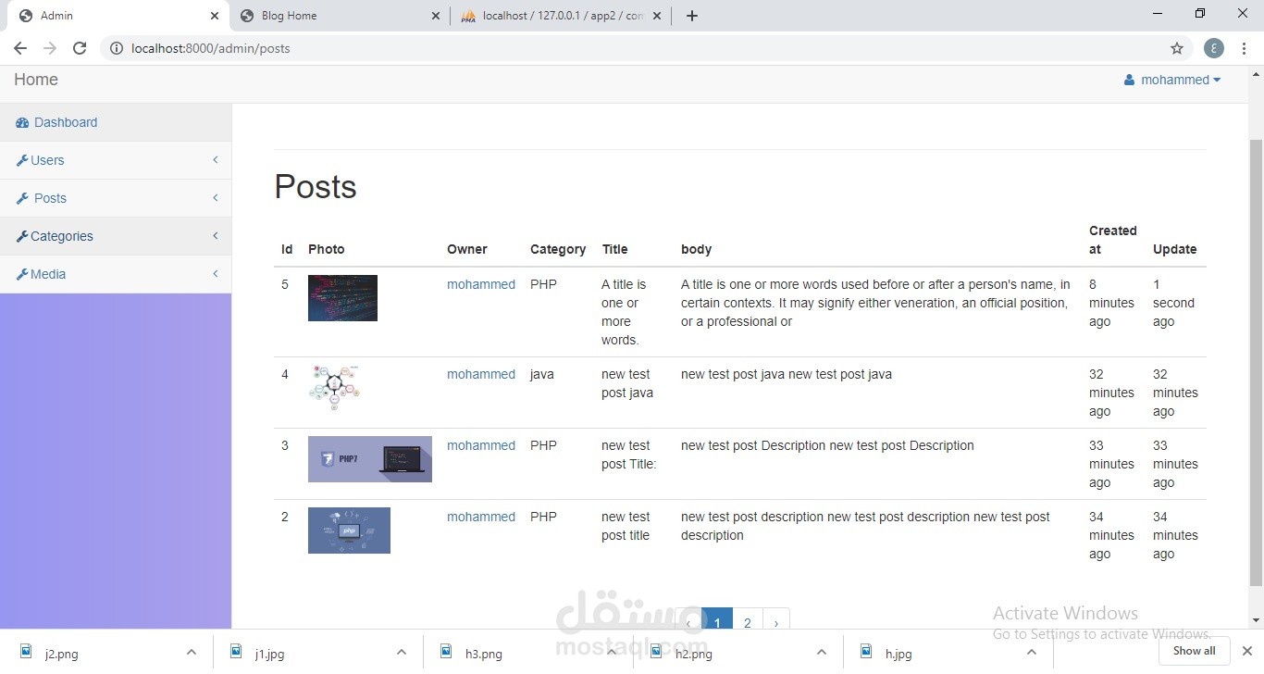Open options arrow for h2.png download
This screenshot has height=674, width=1264.
[822, 653]
